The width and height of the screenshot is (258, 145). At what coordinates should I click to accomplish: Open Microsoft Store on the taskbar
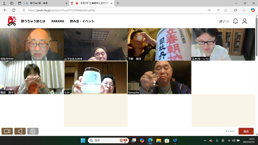pyautogui.click(x=167, y=141)
